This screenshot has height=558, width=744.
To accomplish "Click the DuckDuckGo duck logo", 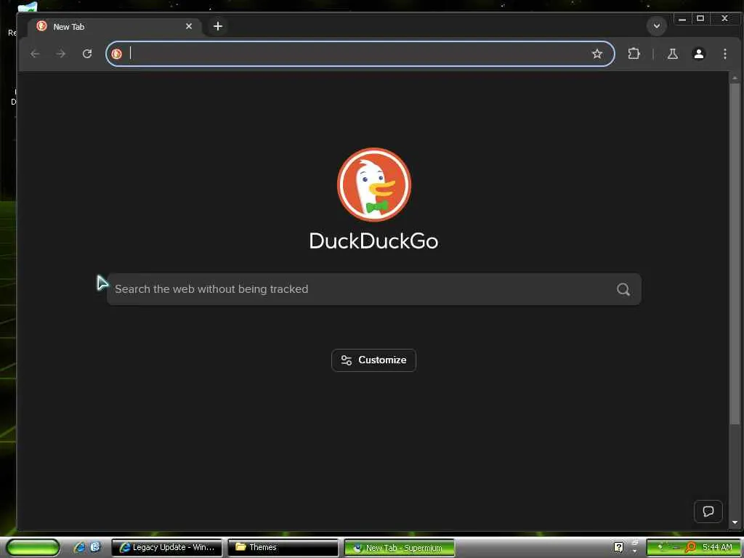I will 374,185.
